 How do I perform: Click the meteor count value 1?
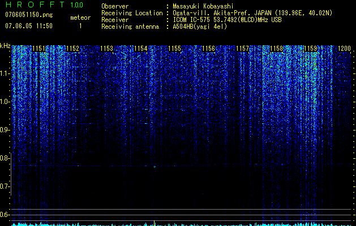(80, 26)
